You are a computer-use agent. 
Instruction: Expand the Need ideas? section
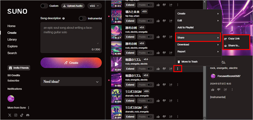(x=71, y=81)
